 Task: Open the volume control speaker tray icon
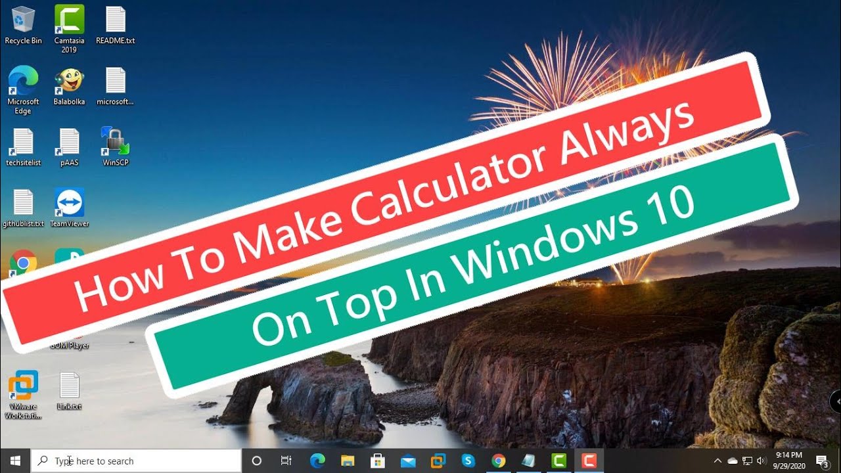762,461
